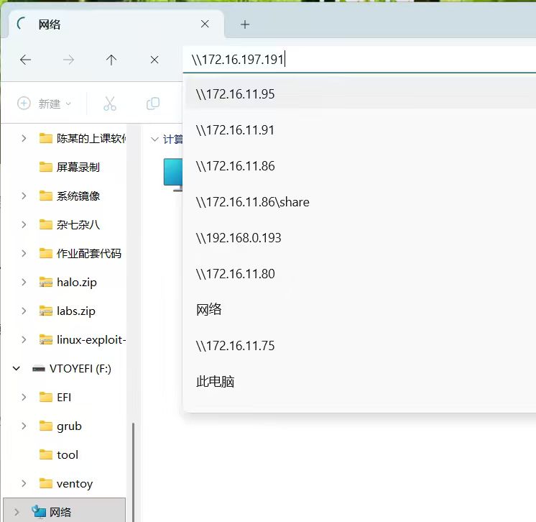Expand the 系统镜像 folder

(x=24, y=196)
